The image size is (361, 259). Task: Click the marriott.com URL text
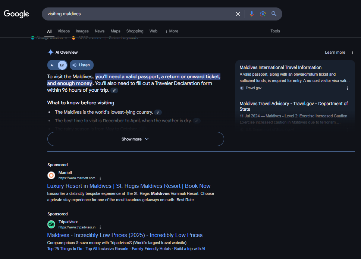[77, 178]
